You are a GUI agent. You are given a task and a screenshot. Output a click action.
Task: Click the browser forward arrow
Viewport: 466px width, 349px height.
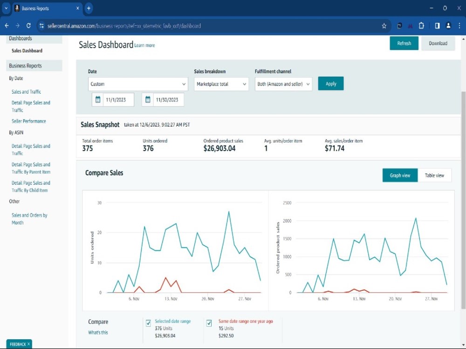tap(18, 26)
